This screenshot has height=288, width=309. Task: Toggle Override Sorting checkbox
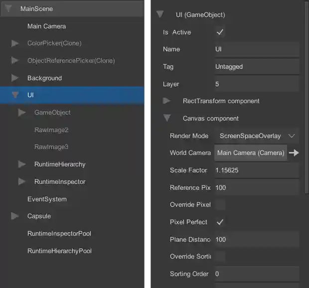220,256
